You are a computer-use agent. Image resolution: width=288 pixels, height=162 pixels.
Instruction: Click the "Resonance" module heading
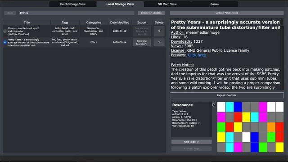pos(182,105)
